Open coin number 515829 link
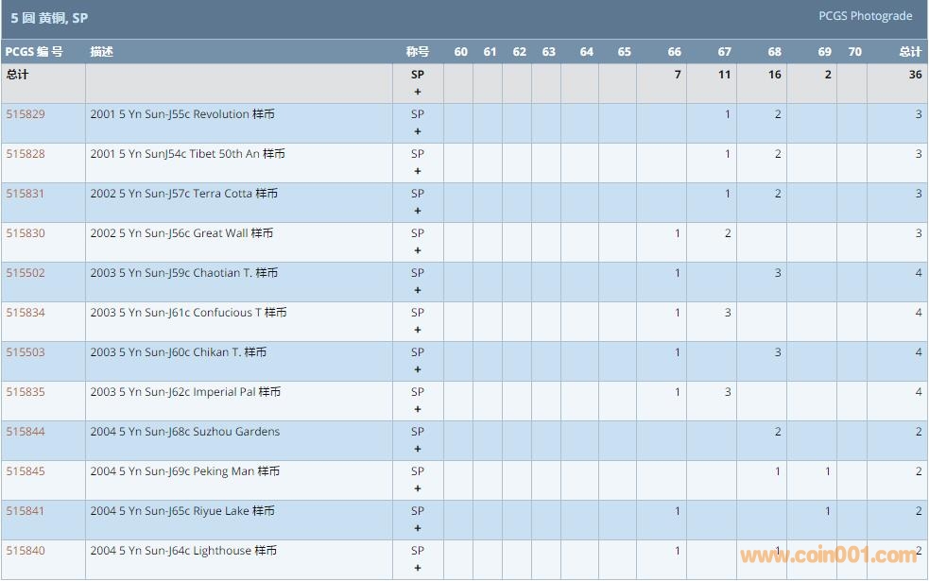This screenshot has height=581, width=929. (26, 114)
